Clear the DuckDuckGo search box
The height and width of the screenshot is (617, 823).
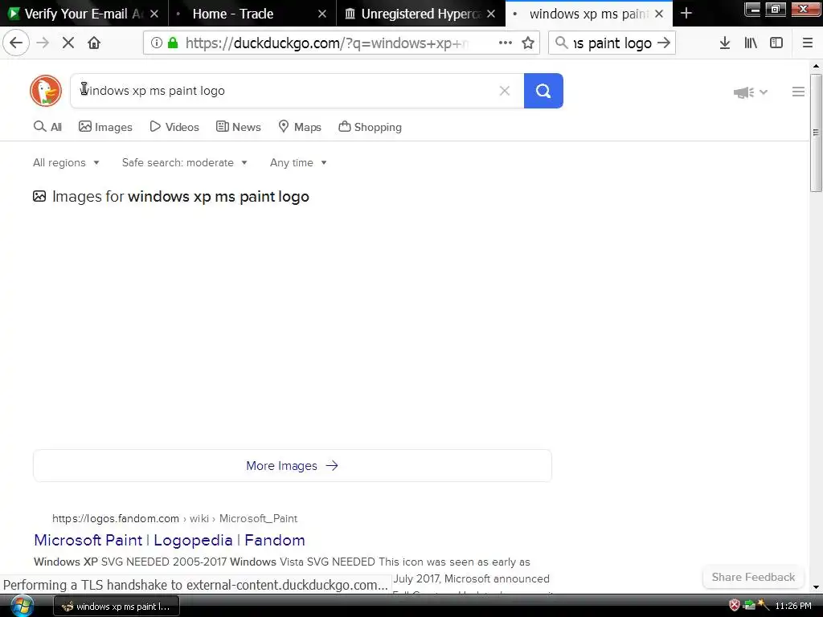(x=505, y=91)
